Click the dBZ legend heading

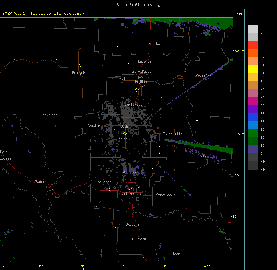pos(260,17)
